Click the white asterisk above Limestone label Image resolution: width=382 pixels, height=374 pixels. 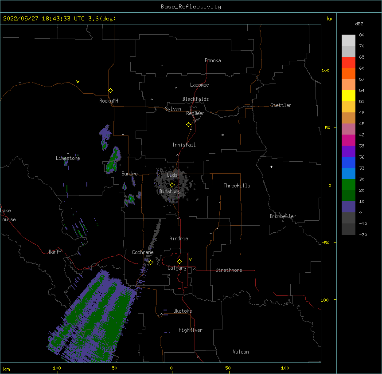pyautogui.click(x=68, y=154)
